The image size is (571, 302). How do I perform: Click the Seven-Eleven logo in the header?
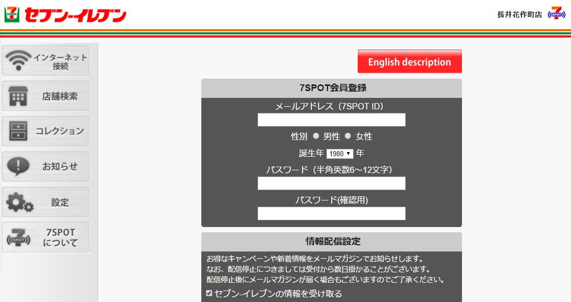65,15
